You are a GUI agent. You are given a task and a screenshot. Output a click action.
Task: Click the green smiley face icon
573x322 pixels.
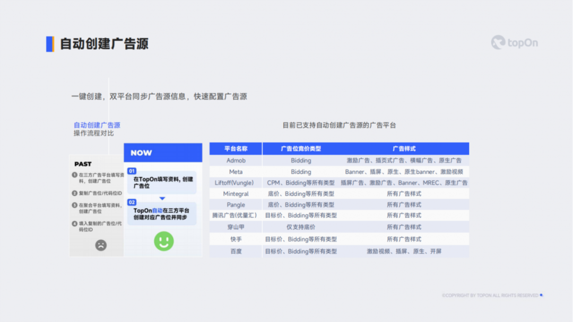click(x=164, y=241)
